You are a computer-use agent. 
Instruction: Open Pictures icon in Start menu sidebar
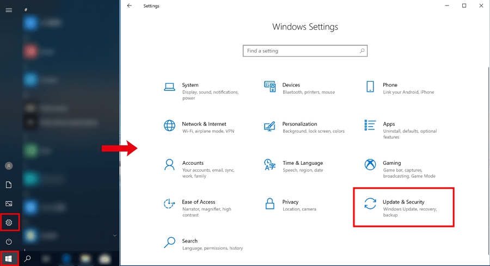pyautogui.click(x=9, y=203)
